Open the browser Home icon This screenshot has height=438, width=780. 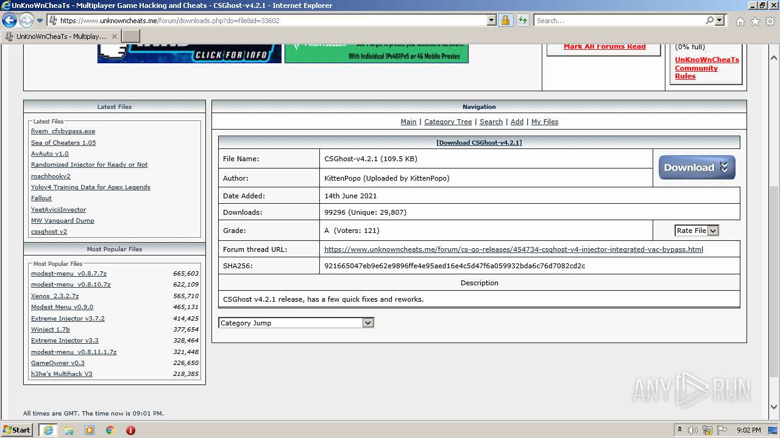tap(740, 21)
